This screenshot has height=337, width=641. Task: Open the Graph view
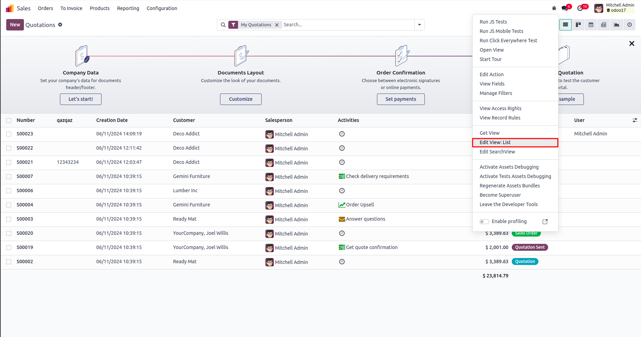pyautogui.click(x=617, y=25)
